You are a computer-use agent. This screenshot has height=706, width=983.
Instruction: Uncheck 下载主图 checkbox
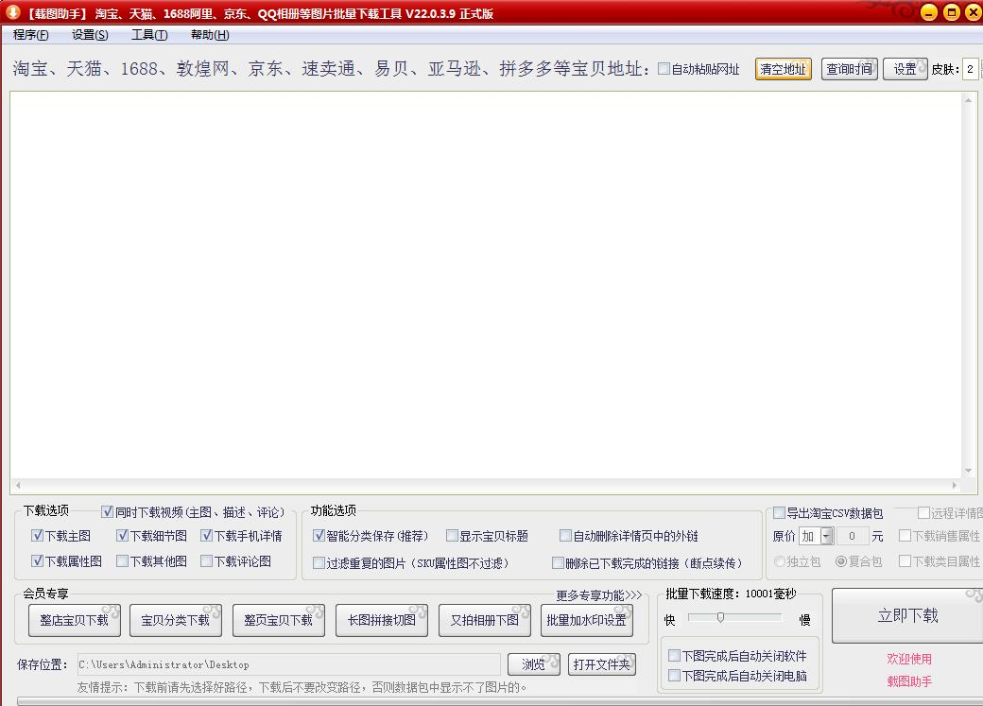coord(37,536)
